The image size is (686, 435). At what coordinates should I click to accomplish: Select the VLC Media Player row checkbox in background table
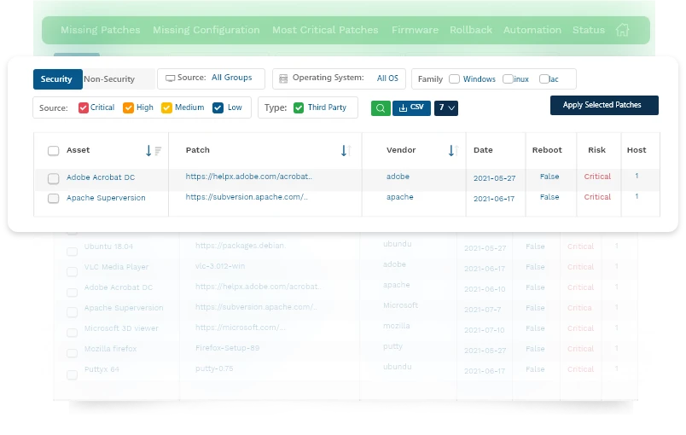pyautogui.click(x=72, y=272)
